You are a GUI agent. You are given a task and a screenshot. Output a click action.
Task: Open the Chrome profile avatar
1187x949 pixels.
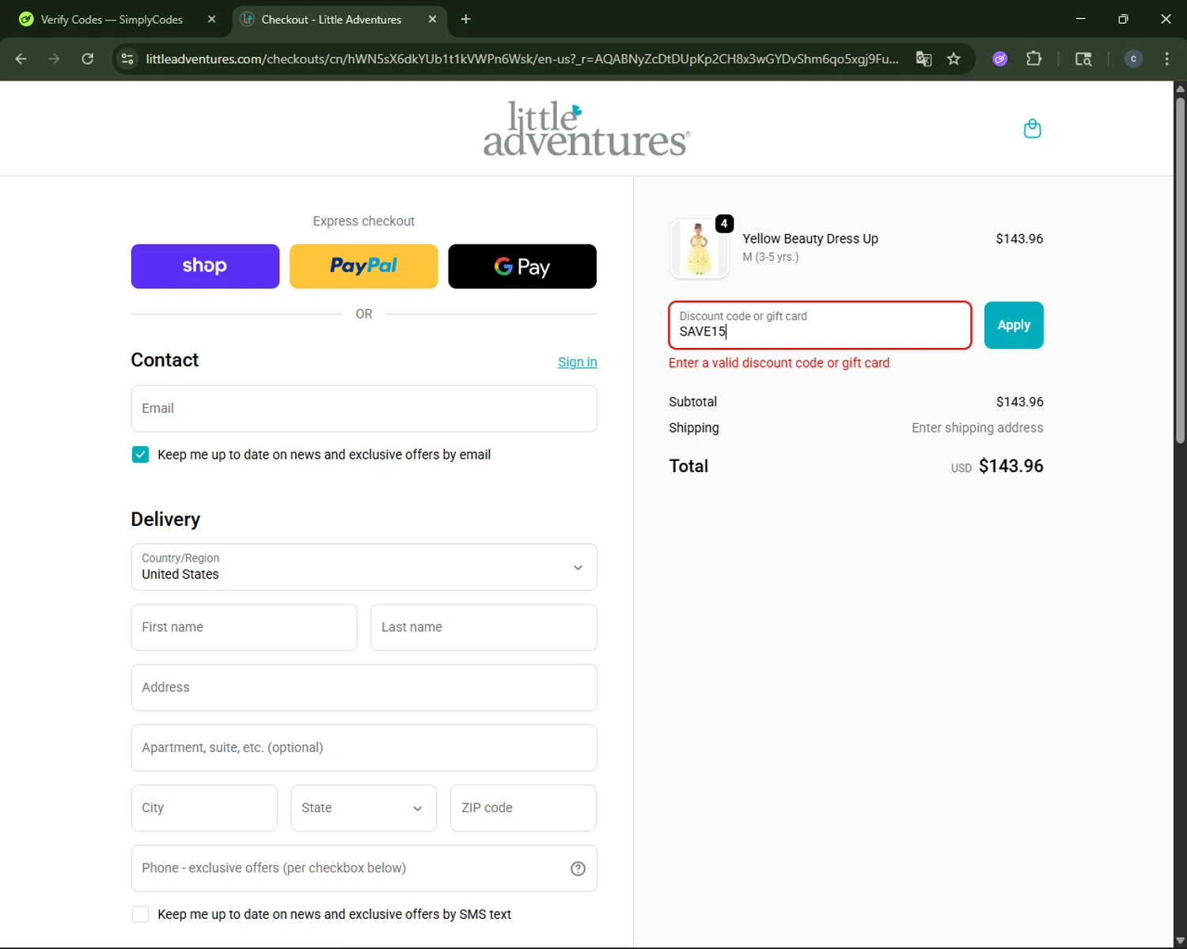(1133, 59)
